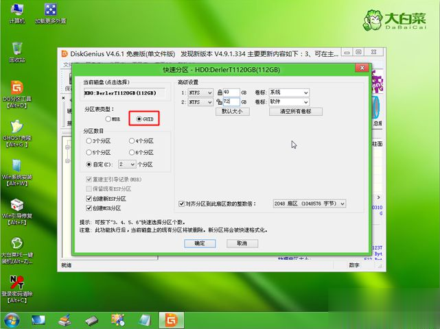The height and width of the screenshot is (329, 440).
Task: Click the DiskGenius taskbar icon
Action: 170,319
